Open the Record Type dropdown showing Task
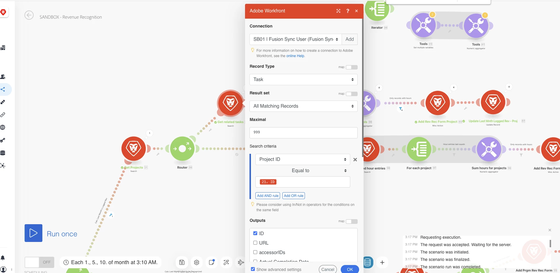 [x=303, y=80]
